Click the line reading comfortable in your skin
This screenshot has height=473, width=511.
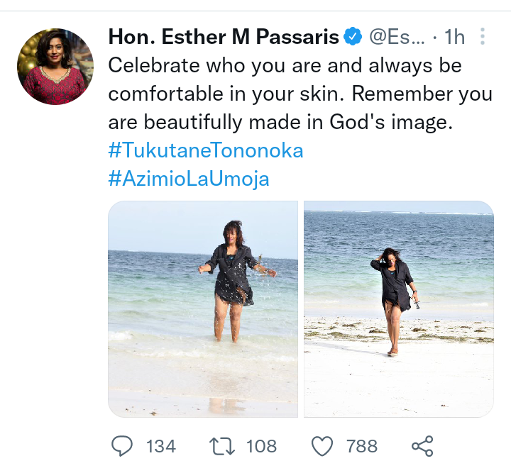[227, 94]
